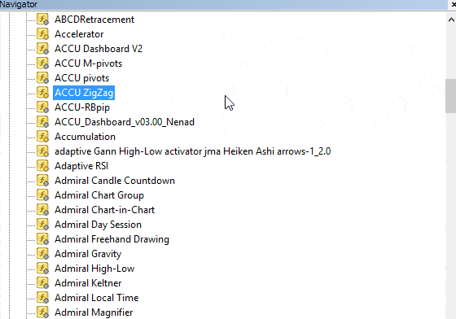This screenshot has height=319, width=456.
Task: Click the Admiral Magnifier indicator icon
Action: [x=42, y=312]
